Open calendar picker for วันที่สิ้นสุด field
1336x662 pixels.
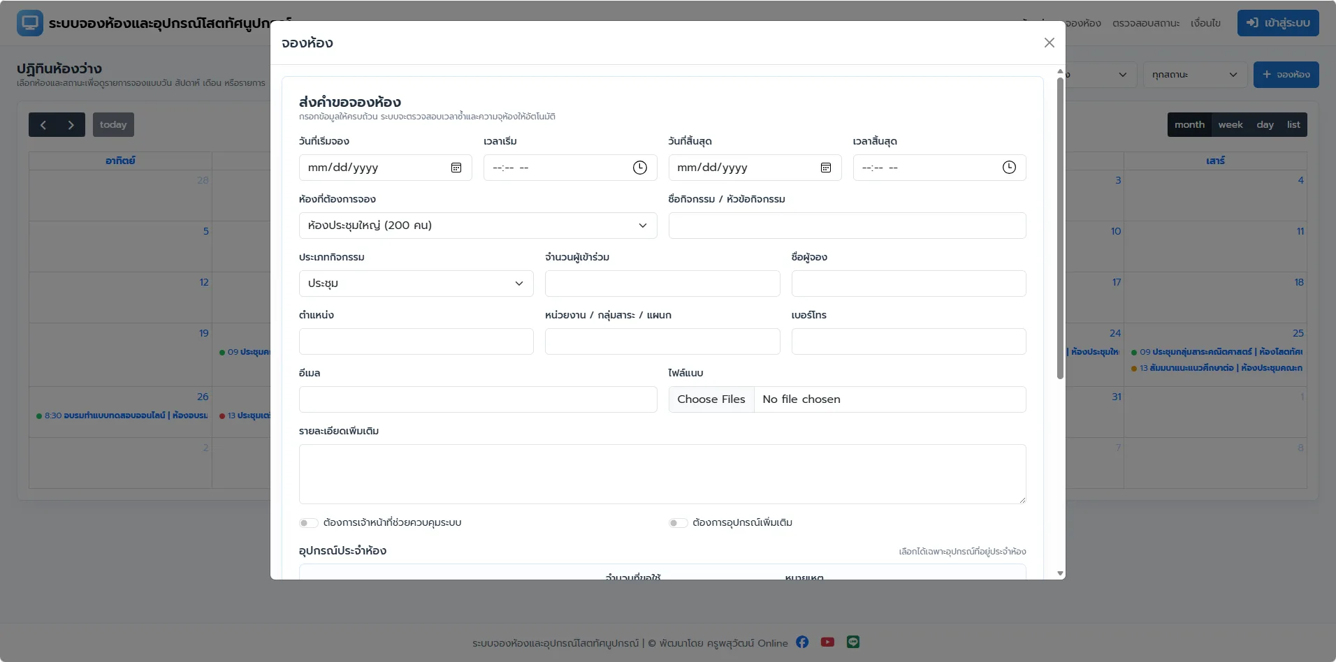[826, 168]
